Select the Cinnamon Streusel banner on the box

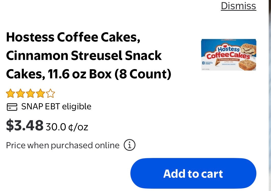(229, 59)
